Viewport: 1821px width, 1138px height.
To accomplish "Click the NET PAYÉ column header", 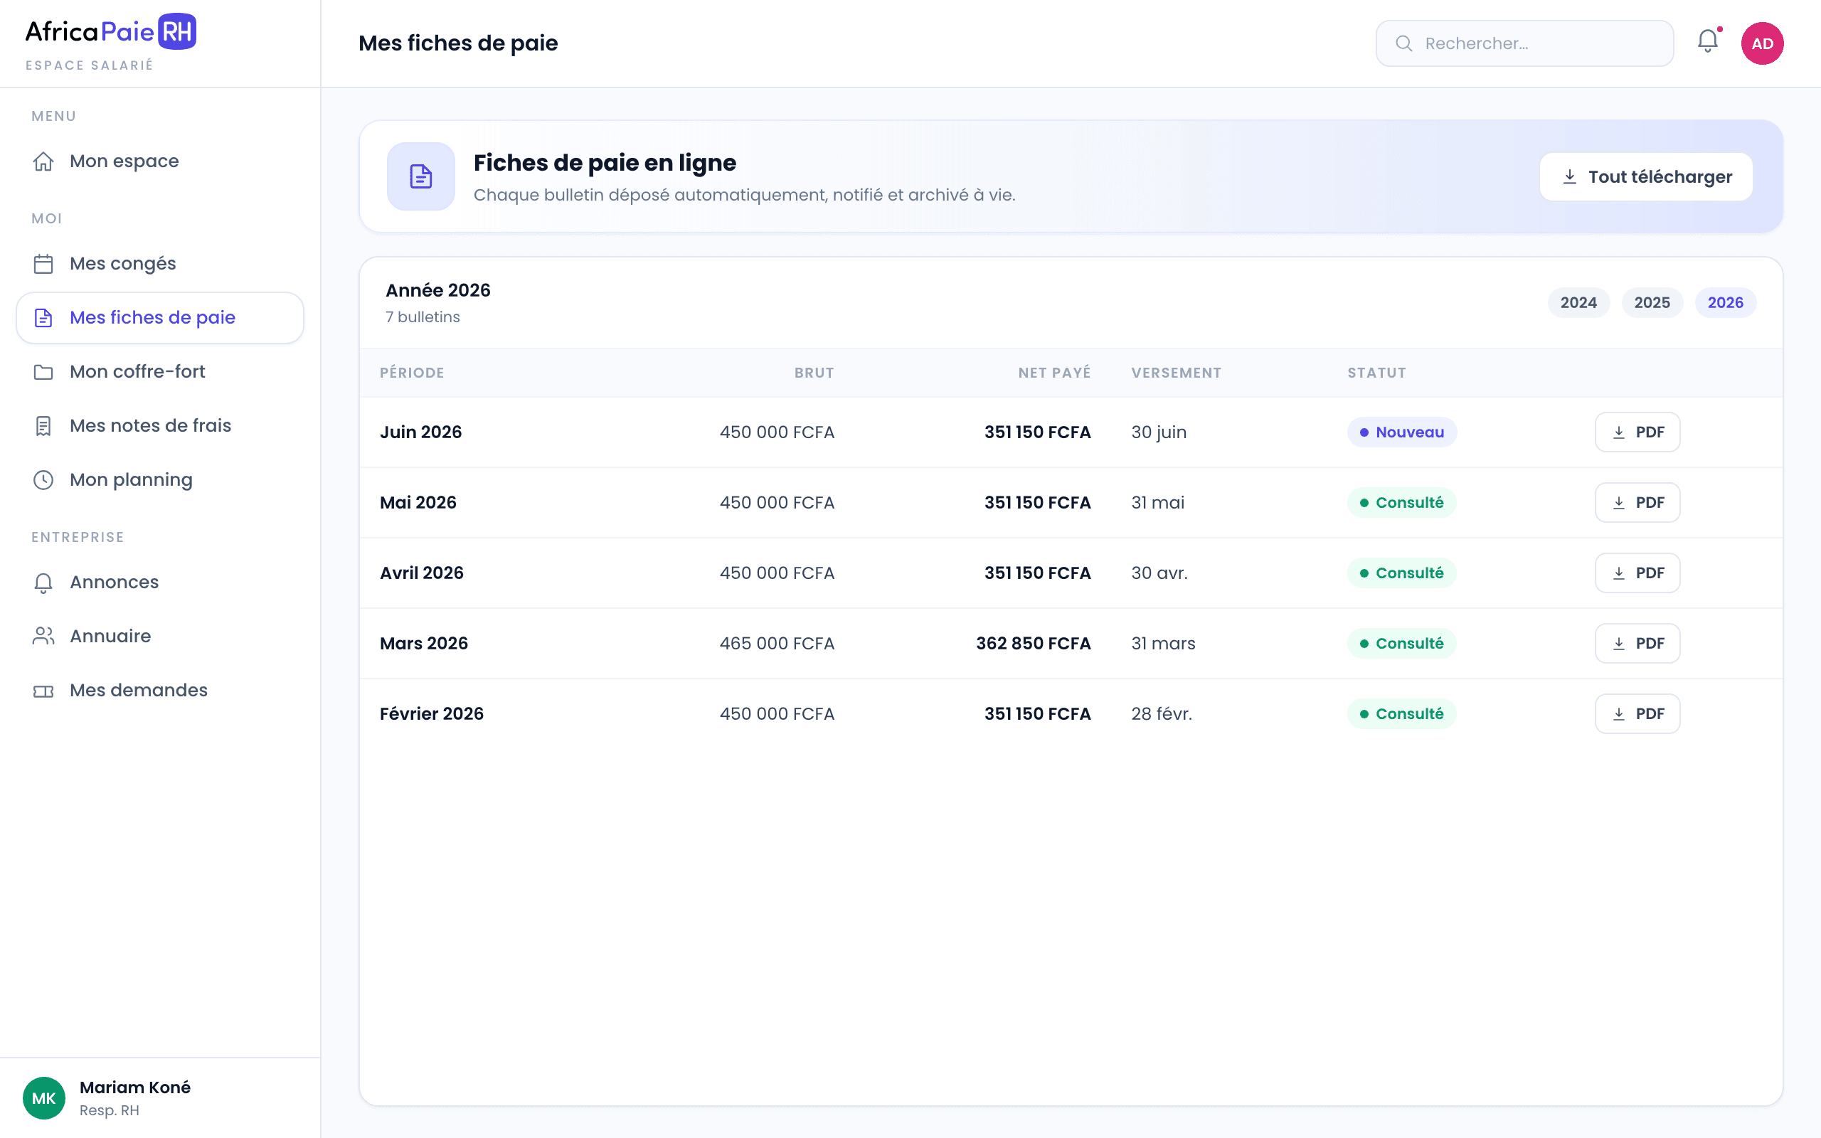I will tap(1054, 373).
